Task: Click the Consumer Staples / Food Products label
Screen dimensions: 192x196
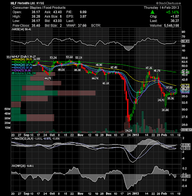Action: point(39,8)
